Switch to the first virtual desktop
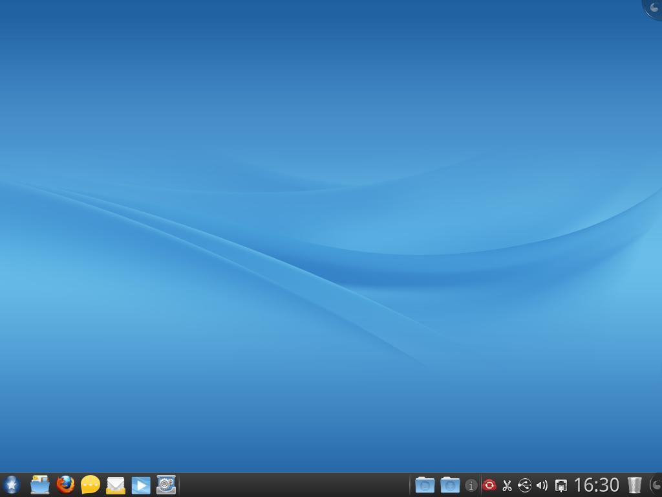 423,485
